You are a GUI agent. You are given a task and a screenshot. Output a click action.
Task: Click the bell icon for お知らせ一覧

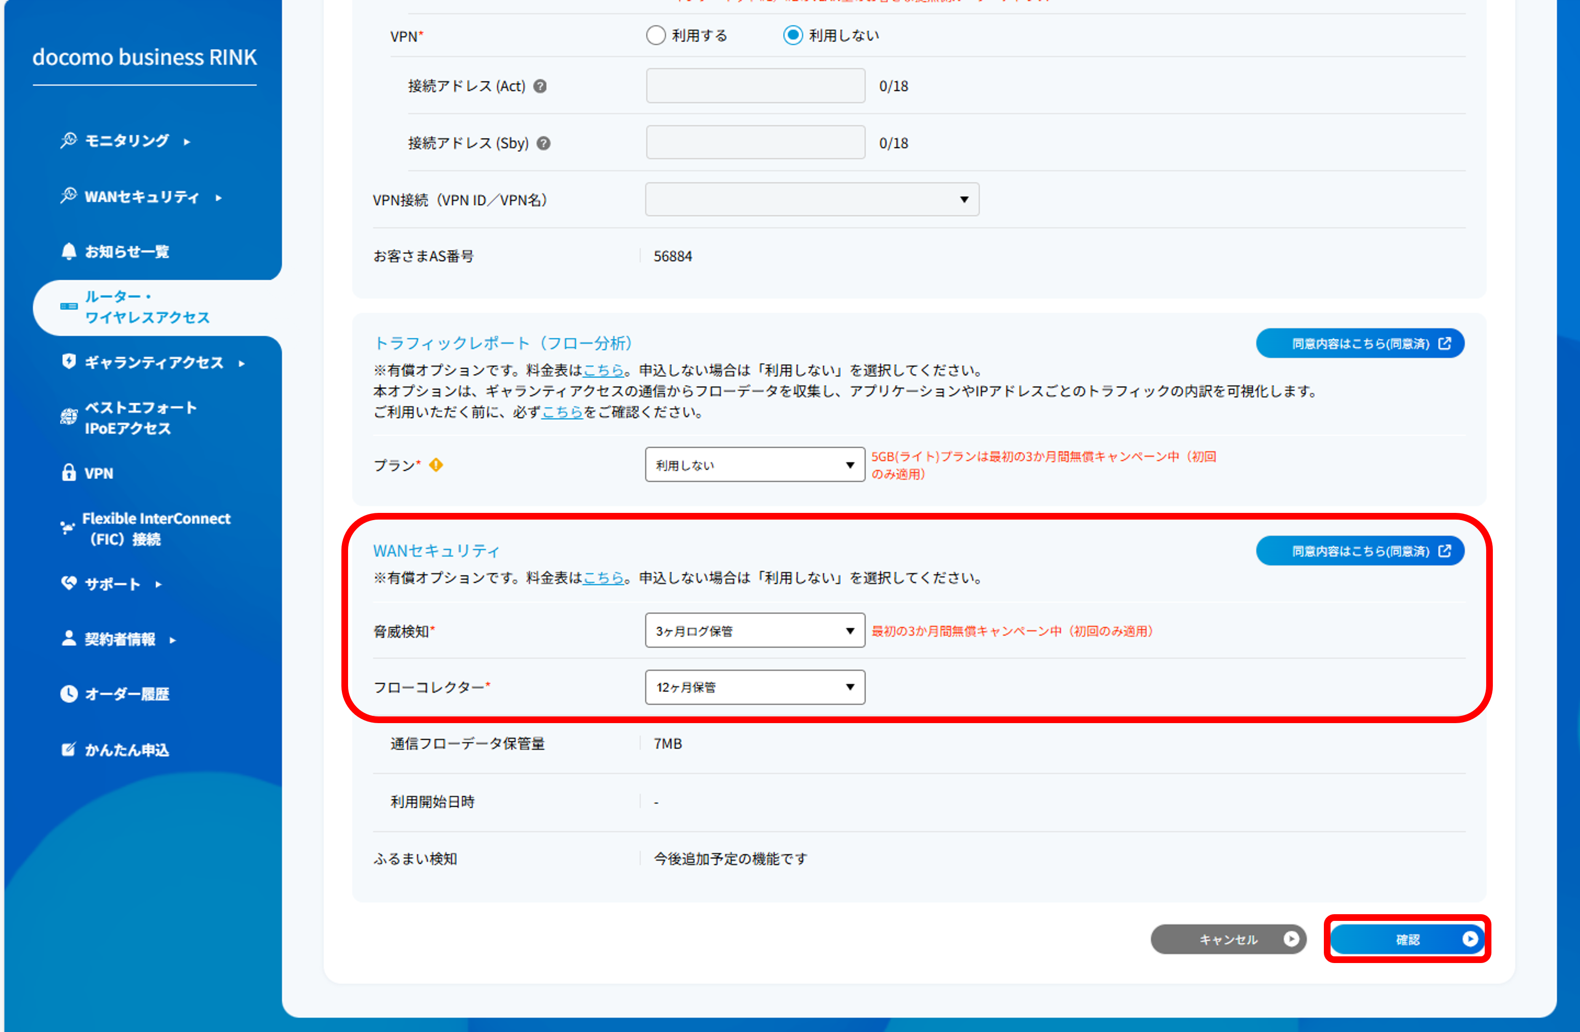point(68,252)
